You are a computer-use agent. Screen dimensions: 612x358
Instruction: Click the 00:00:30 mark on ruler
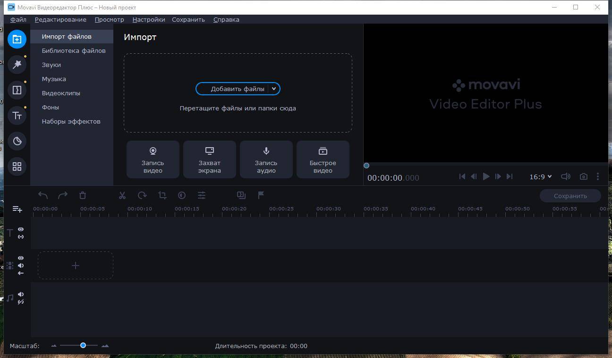pos(329,208)
